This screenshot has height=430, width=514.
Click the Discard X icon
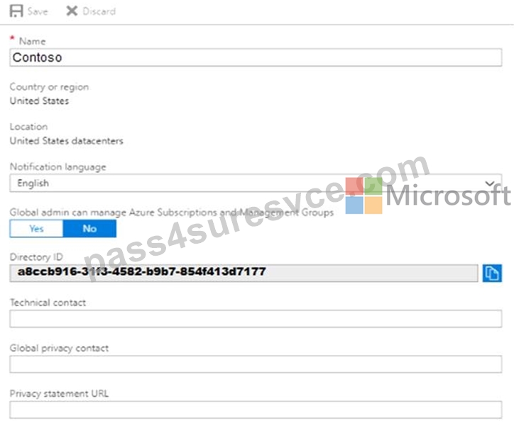pyautogui.click(x=72, y=11)
